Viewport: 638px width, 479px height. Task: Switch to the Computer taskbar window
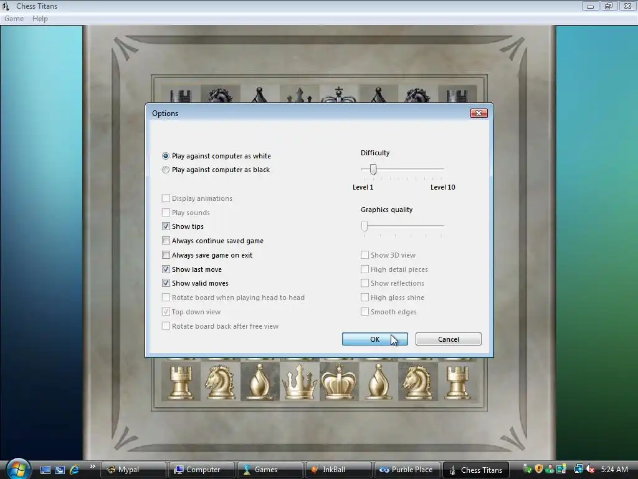tap(202, 470)
